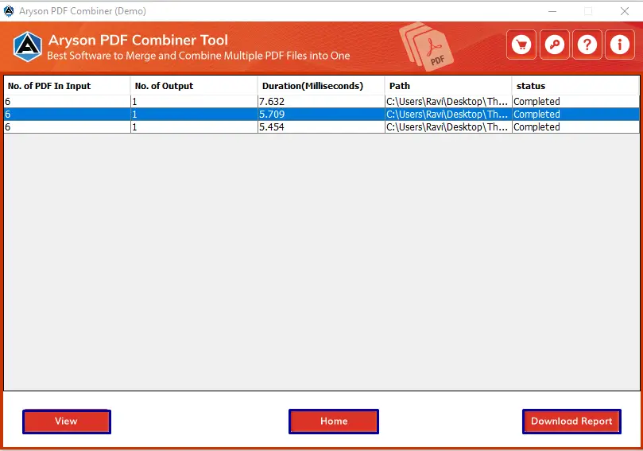Go back with the Home button
This screenshot has height=451, width=643.
click(x=334, y=422)
